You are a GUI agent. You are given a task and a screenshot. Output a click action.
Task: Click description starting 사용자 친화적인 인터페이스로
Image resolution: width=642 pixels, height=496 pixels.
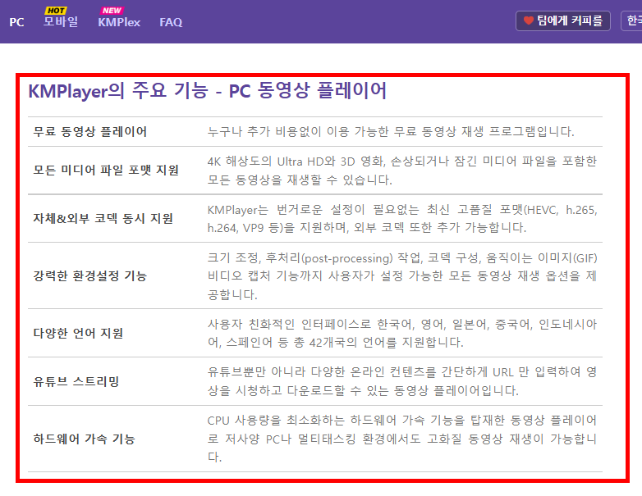point(402,333)
